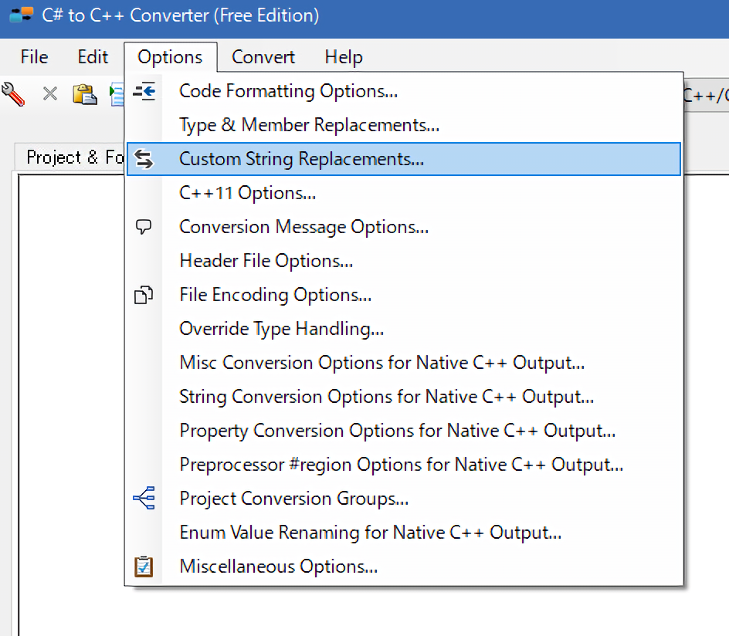Image resolution: width=729 pixels, height=636 pixels.
Task: Click the Project Conversion Groups tree icon
Action: (144, 499)
